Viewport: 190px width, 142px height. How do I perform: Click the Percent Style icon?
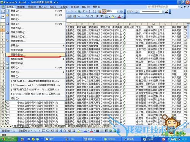[x=79, y=16]
